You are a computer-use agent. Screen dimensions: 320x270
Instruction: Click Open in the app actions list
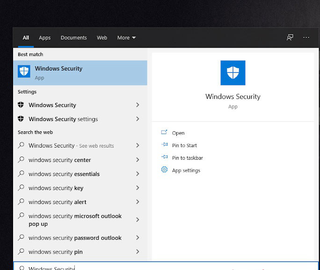(x=178, y=133)
